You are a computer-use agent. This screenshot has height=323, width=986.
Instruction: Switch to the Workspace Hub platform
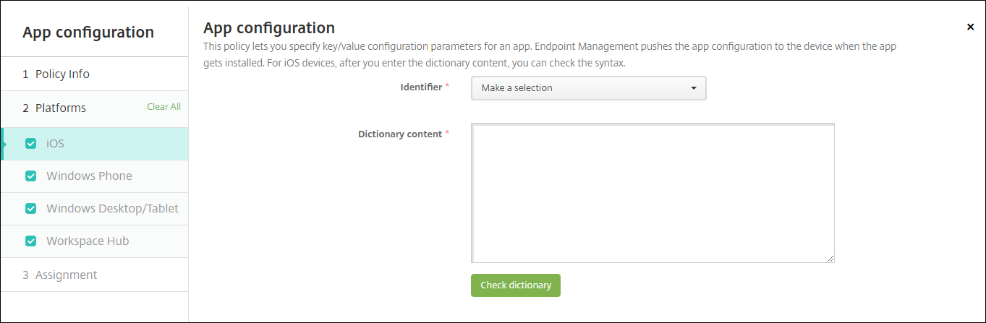88,241
